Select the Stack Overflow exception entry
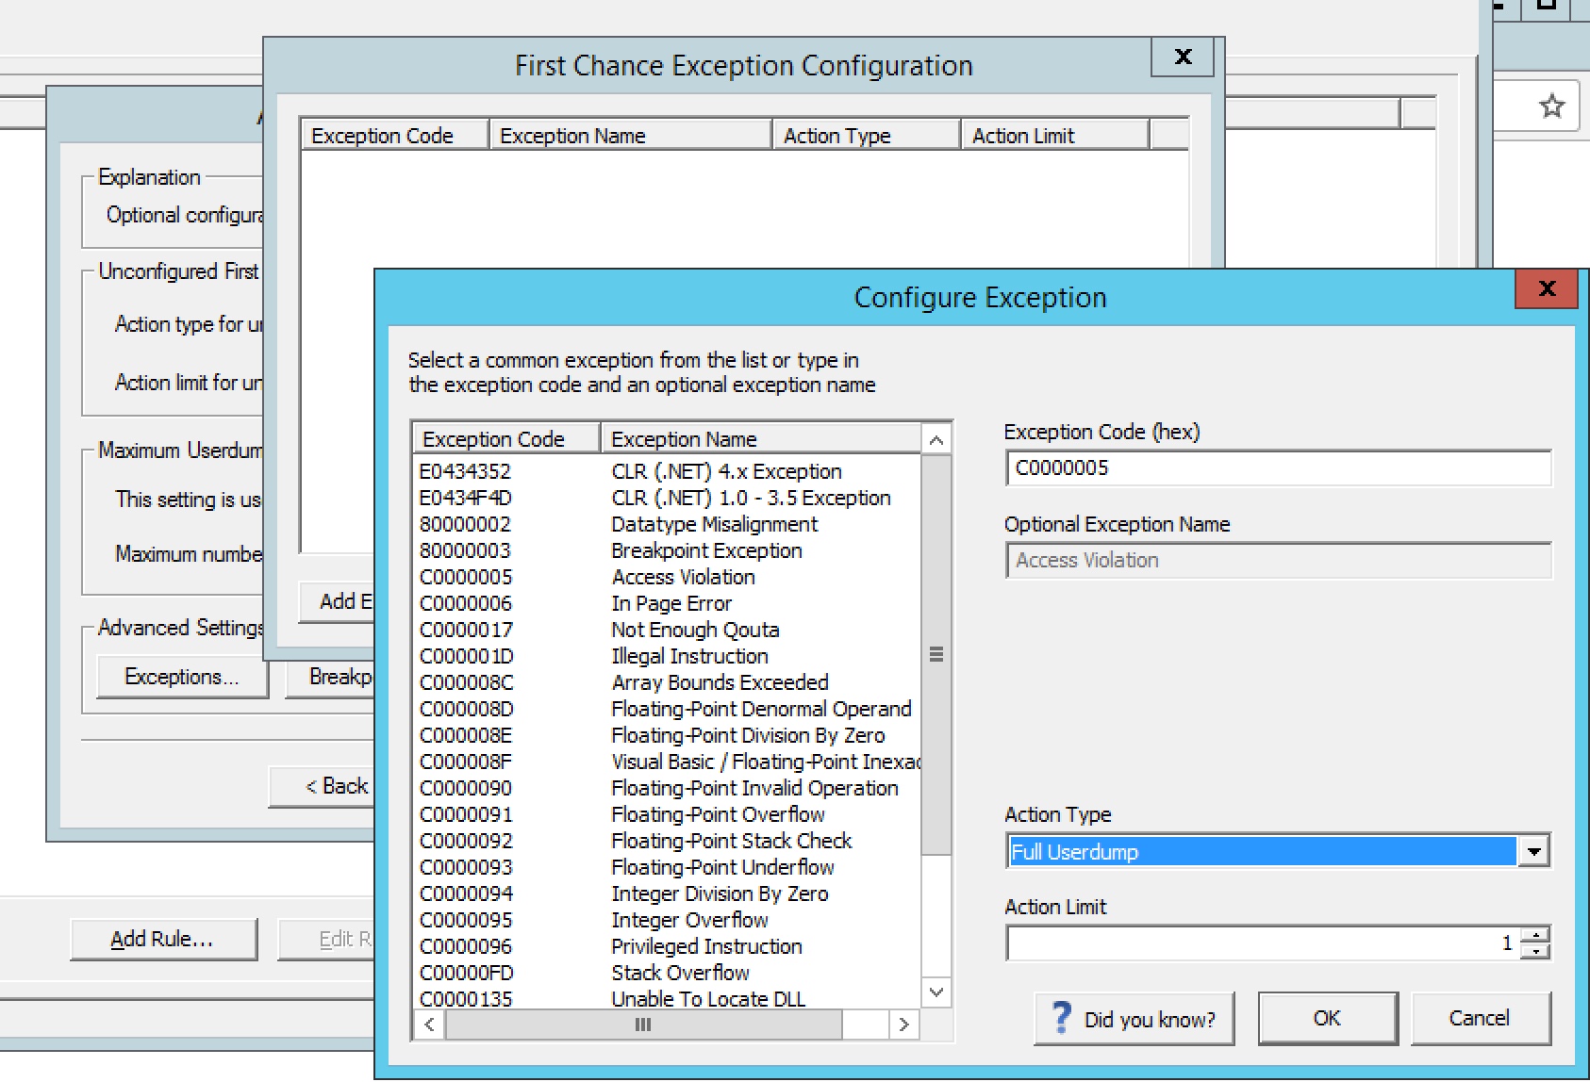The height and width of the screenshot is (1082, 1590). click(679, 973)
